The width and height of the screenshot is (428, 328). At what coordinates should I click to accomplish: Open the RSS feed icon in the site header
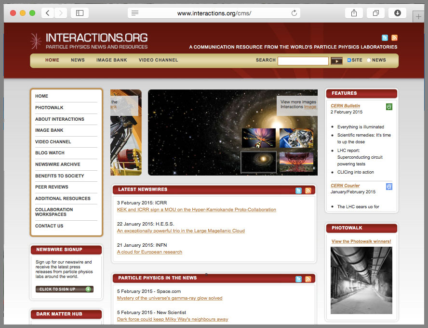click(394, 38)
